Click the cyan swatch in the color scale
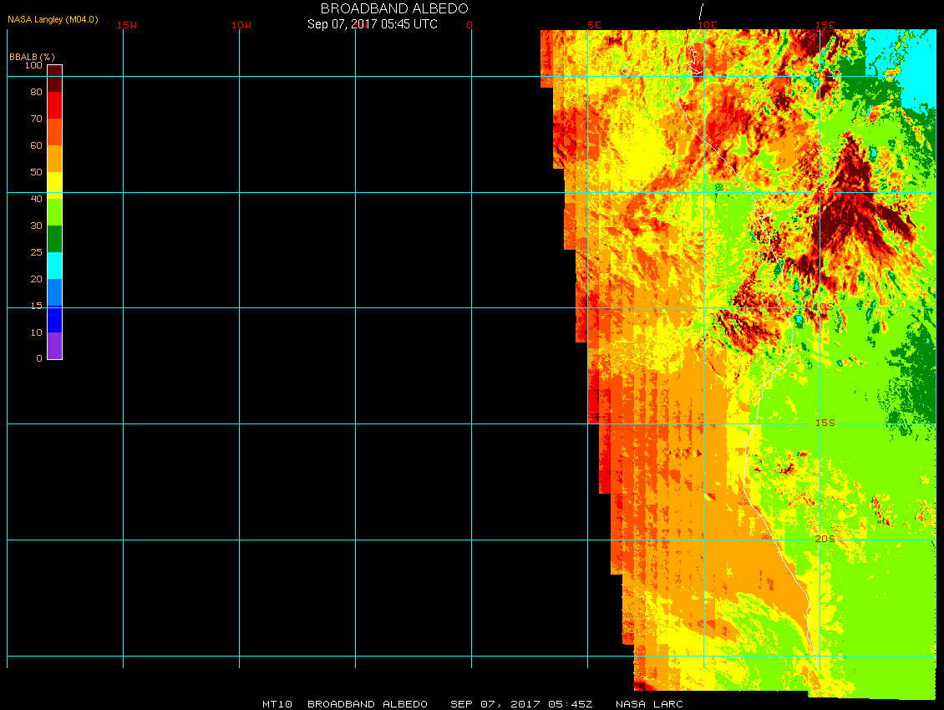944x710 pixels. [54, 266]
